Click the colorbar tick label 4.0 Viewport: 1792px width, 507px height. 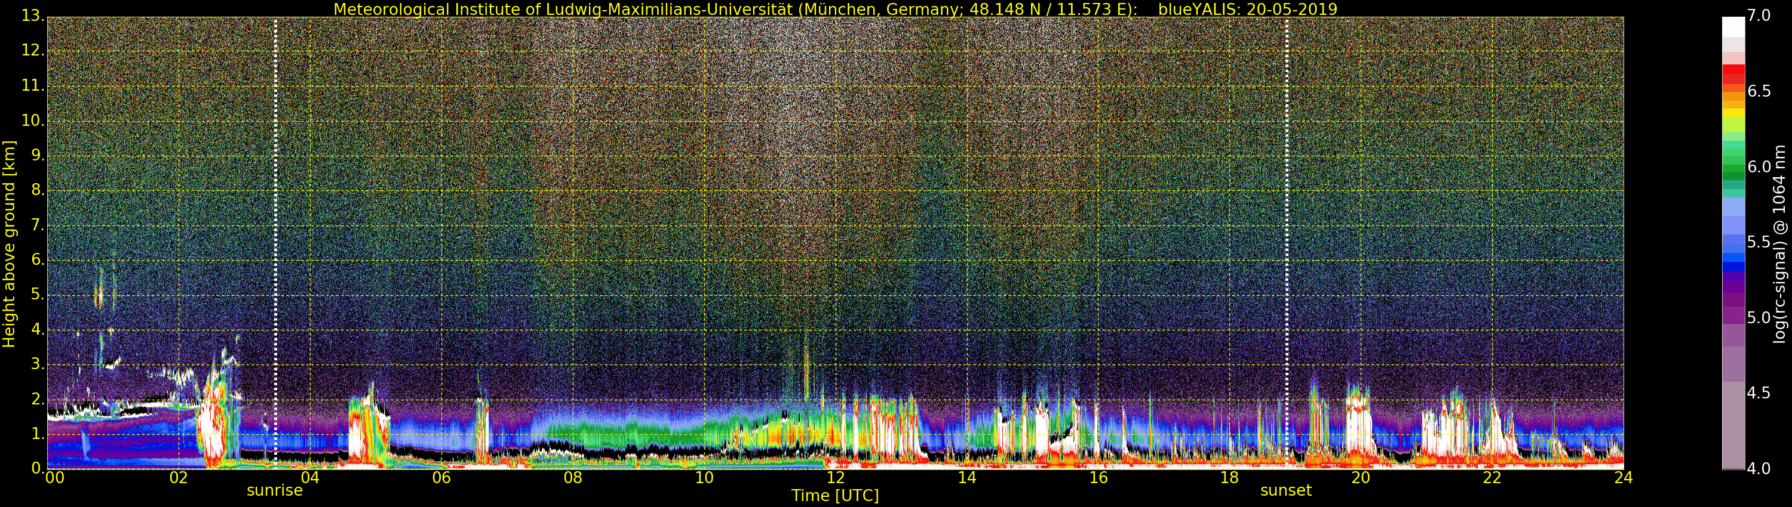pos(1759,469)
